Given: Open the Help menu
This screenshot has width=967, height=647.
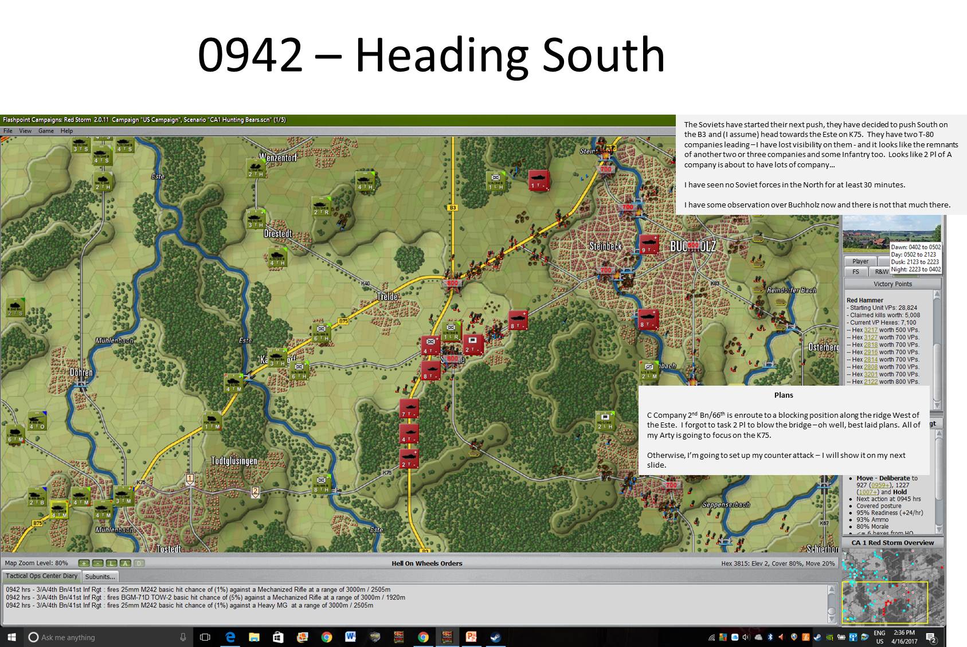Looking at the screenshot, I should (x=67, y=131).
